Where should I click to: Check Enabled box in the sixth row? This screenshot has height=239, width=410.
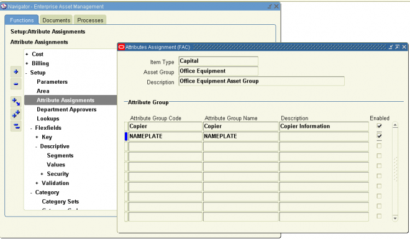[x=379, y=176]
